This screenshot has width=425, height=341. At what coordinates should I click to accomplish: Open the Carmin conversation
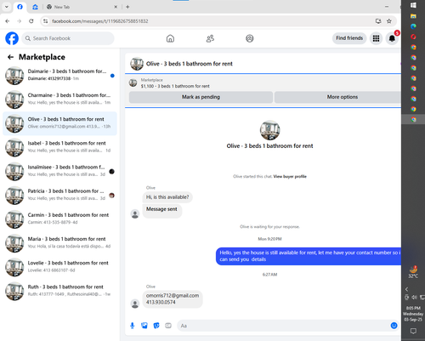(59, 219)
